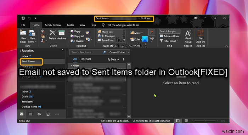Viewport: 248px width, 135px height.
Task: Open the account Drafts [16] folder
Action: (x=28, y=96)
